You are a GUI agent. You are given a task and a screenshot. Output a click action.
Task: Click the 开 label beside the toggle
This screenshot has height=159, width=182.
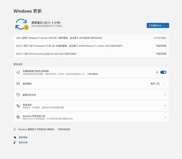tap(157, 72)
